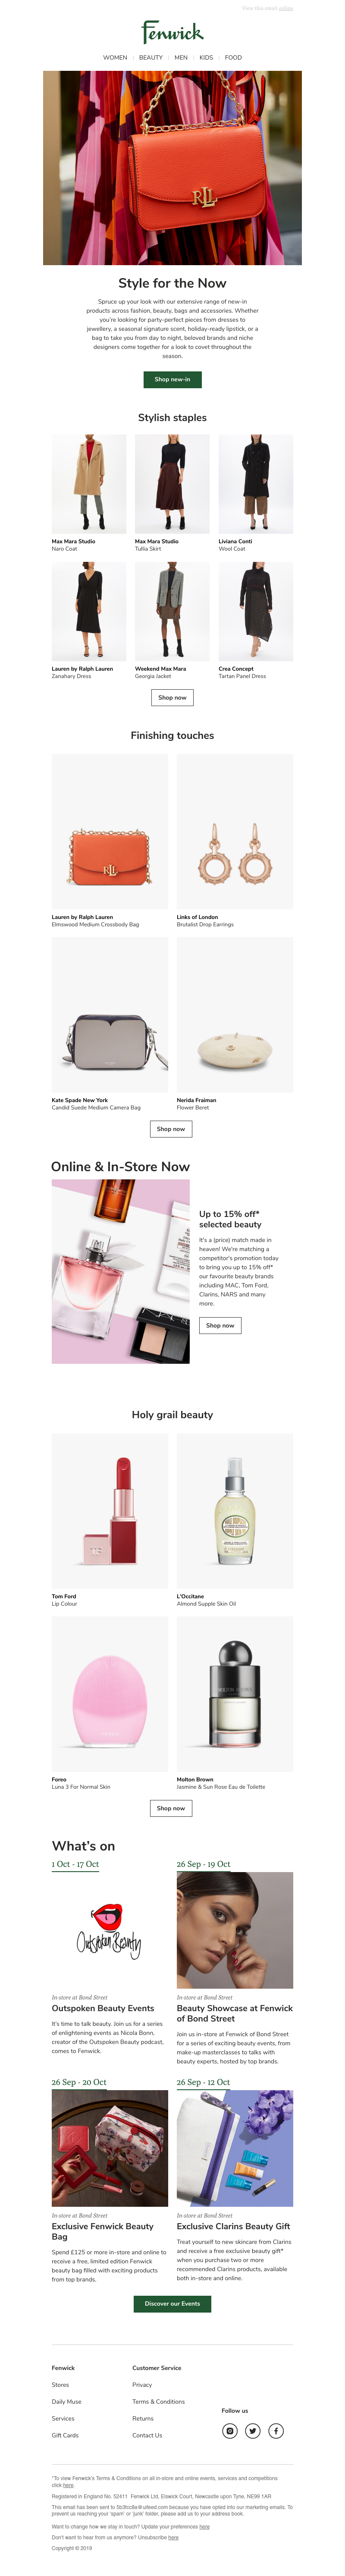Click Shop now under Stylish staples
Screen dimensions: 345x2576
point(172,697)
